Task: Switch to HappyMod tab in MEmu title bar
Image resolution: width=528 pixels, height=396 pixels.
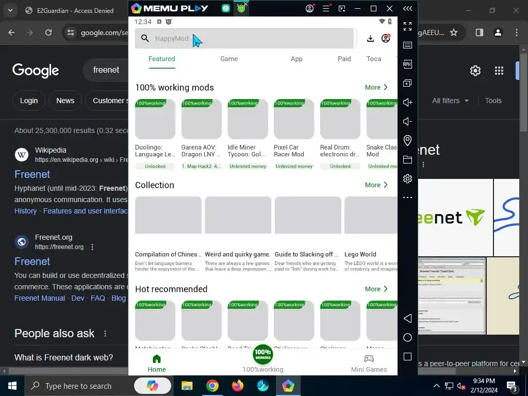Action: coord(241,8)
